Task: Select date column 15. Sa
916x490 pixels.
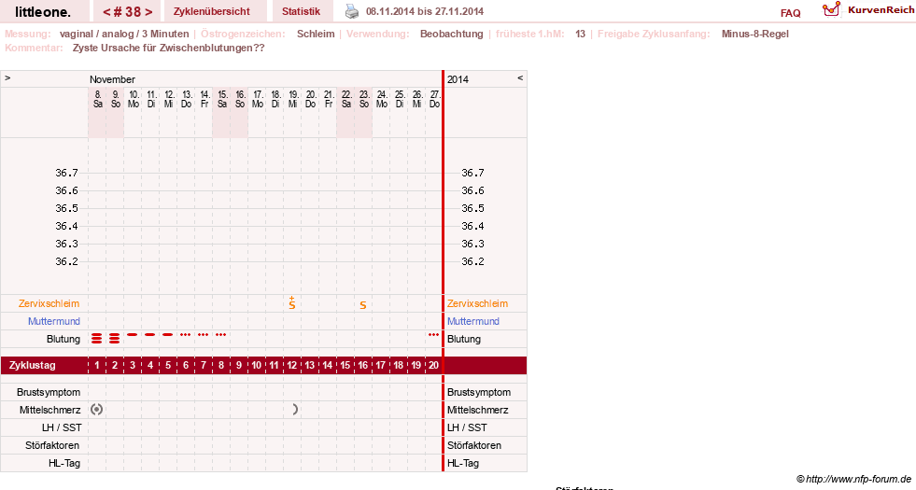Action: coord(222,99)
